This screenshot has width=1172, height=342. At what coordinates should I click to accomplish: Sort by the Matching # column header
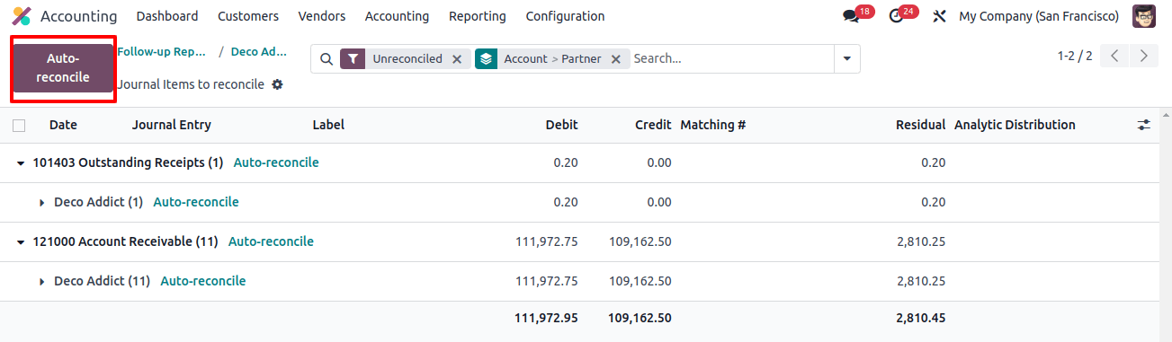pos(713,125)
